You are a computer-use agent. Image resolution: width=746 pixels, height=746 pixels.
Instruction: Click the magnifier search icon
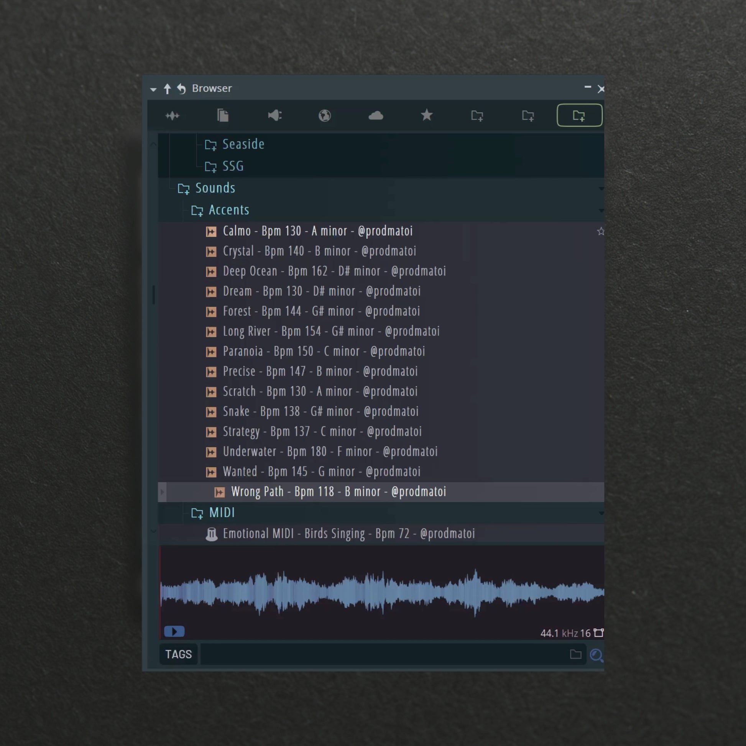pos(596,655)
